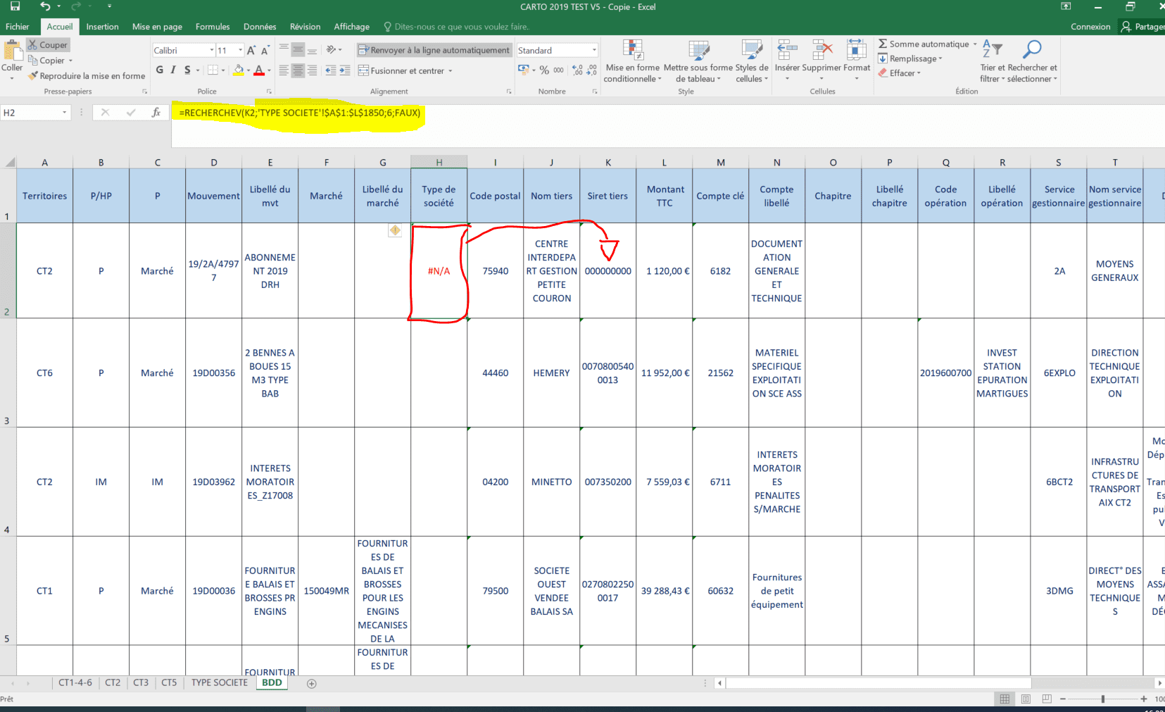Add a new sheet with plus icon
The width and height of the screenshot is (1165, 712).
click(x=312, y=683)
